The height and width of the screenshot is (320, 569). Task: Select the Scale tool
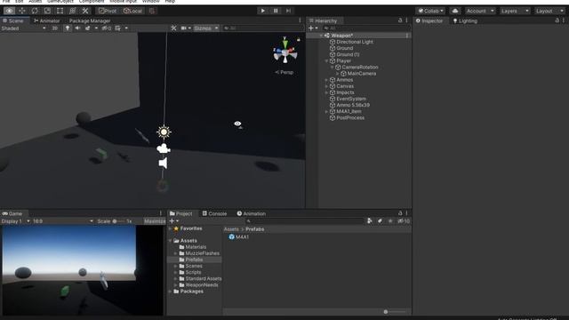point(47,11)
